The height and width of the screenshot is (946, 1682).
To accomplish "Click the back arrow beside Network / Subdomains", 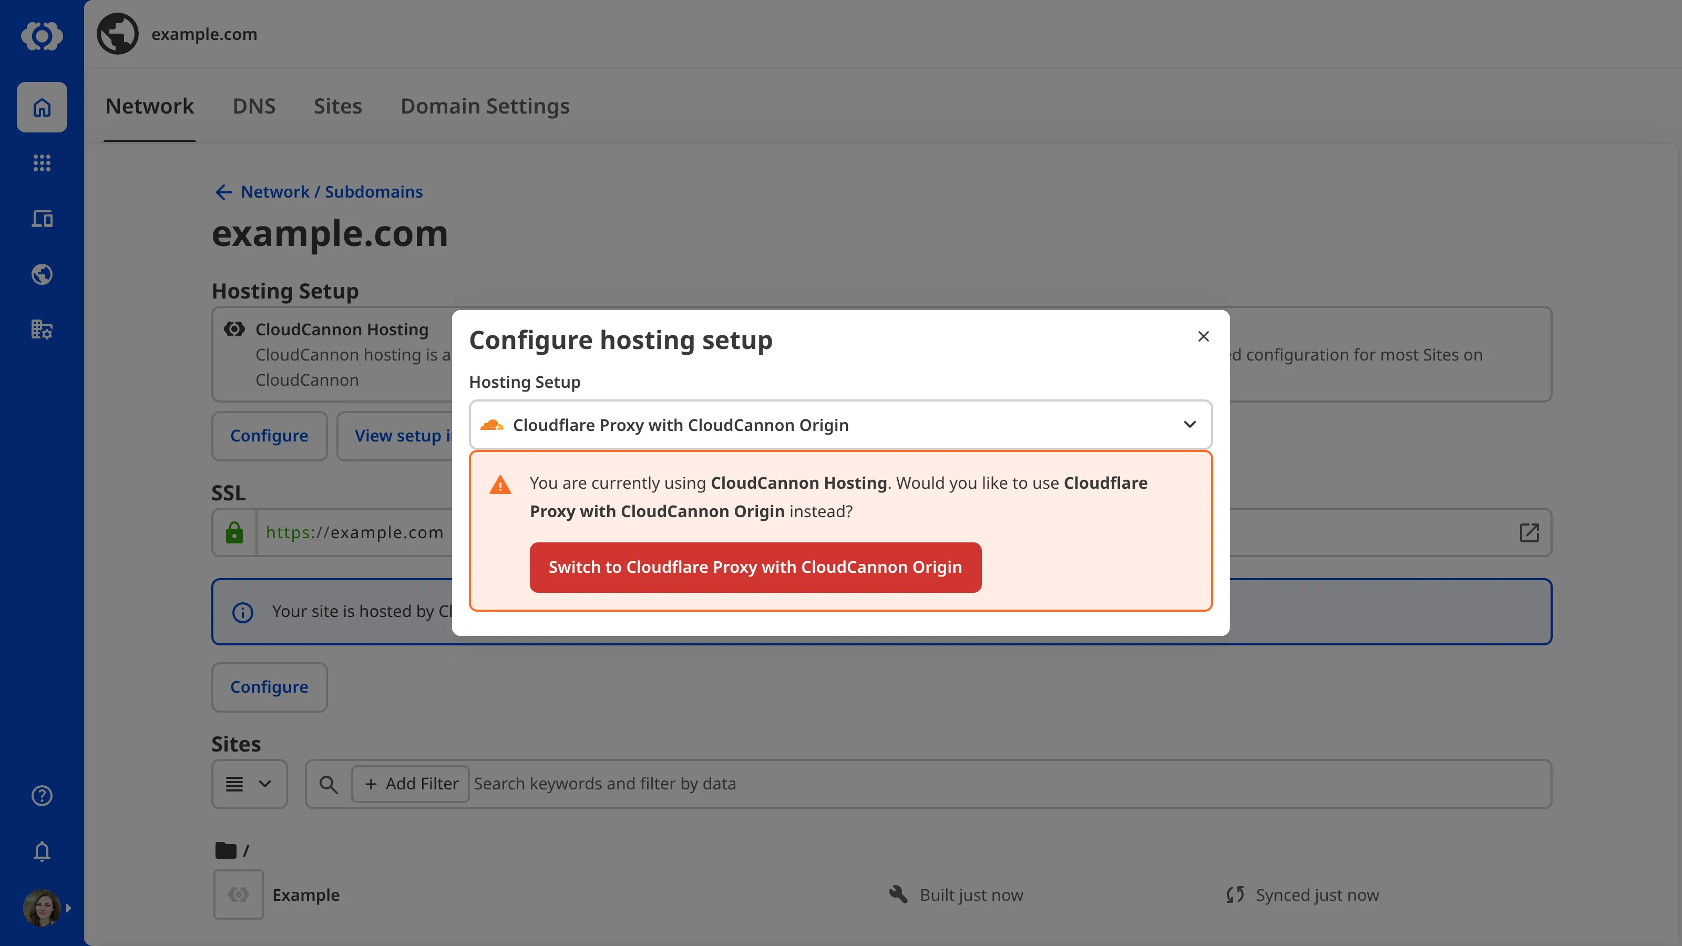I will pos(223,192).
